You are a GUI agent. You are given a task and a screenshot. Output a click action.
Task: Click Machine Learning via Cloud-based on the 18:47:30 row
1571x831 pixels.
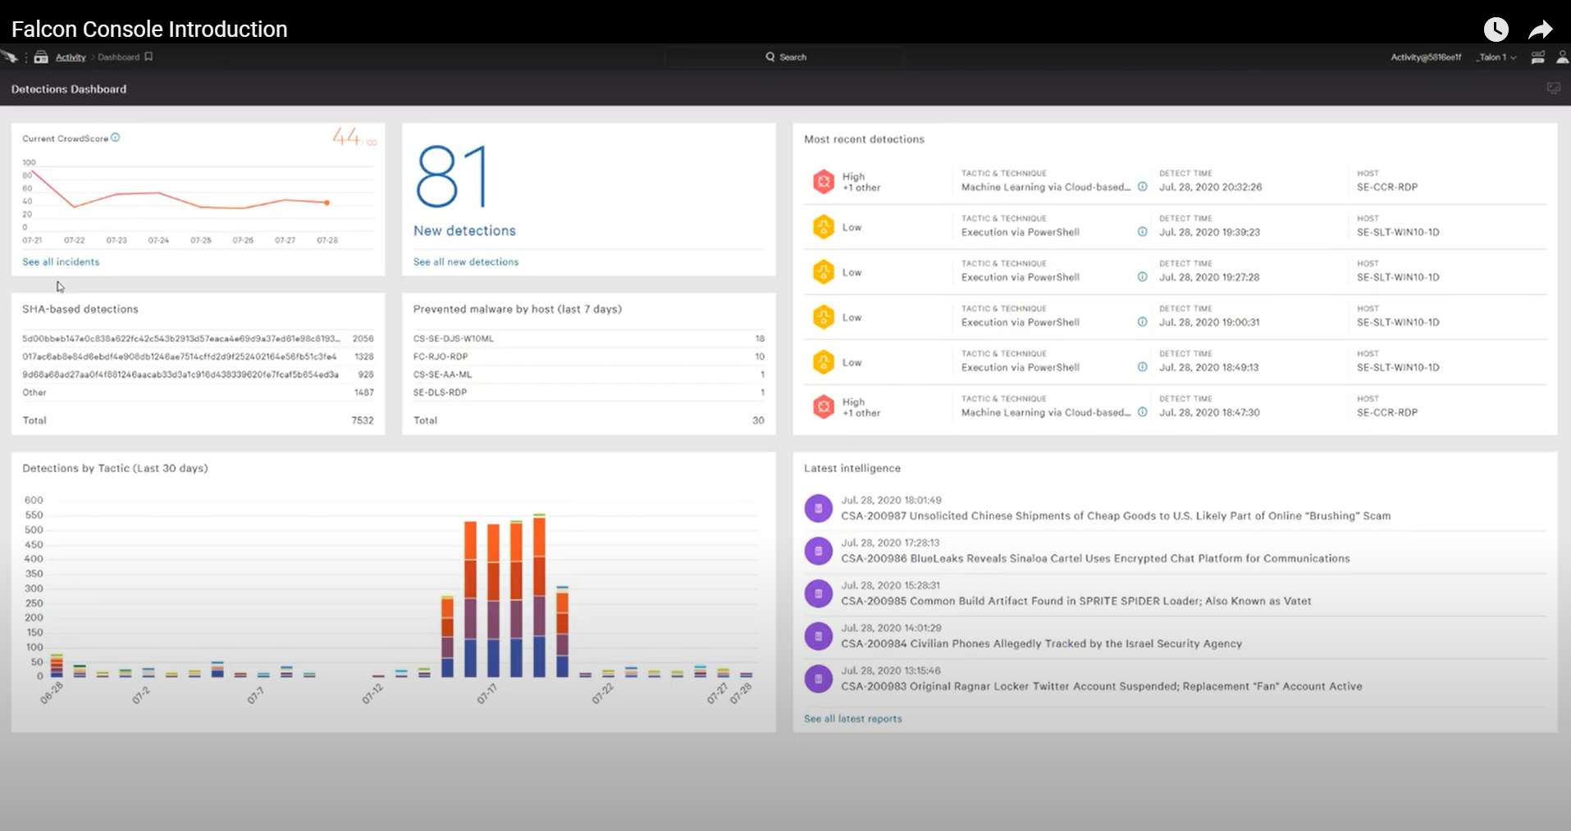coord(1046,412)
